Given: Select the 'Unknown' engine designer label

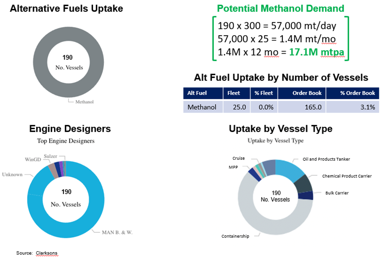Looking at the screenshot, I should tap(12, 174).
